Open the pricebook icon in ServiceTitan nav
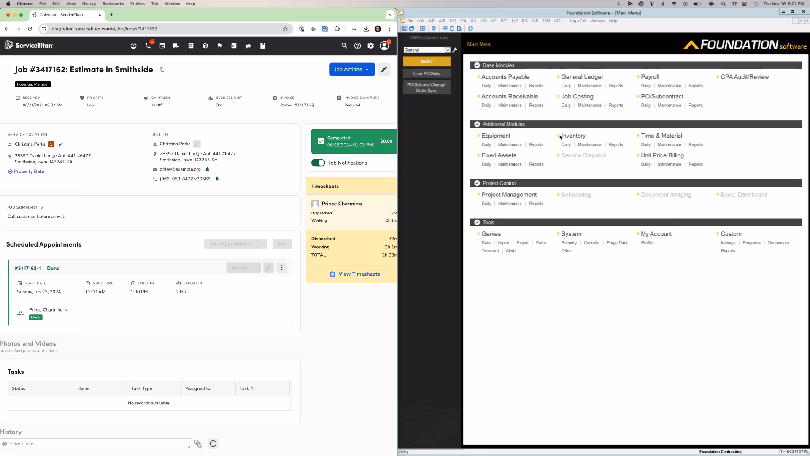The width and height of the screenshot is (810, 456). point(262,46)
